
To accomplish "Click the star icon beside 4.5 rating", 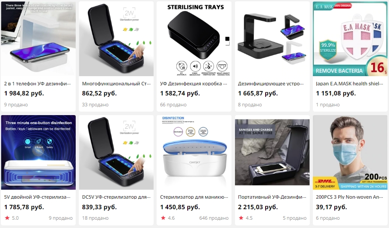I will [x=241, y=218].
